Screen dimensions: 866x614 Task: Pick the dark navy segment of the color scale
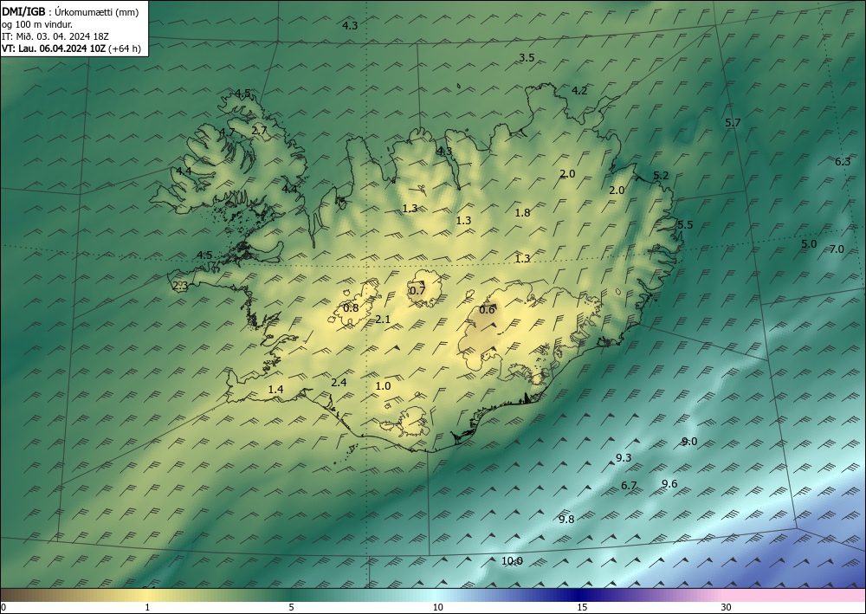coord(577,595)
